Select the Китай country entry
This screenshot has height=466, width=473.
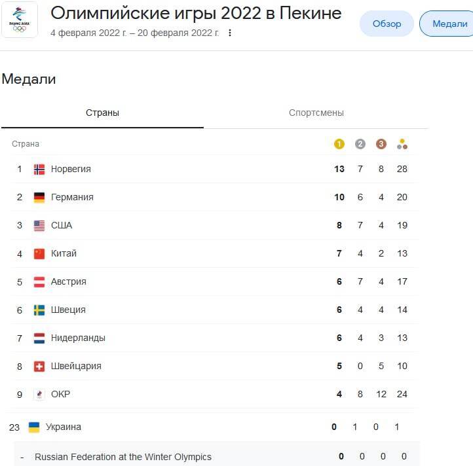64,253
